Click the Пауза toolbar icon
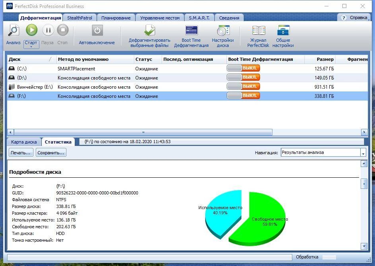Image resolution: width=375 pixels, height=266 pixels. (x=48, y=30)
